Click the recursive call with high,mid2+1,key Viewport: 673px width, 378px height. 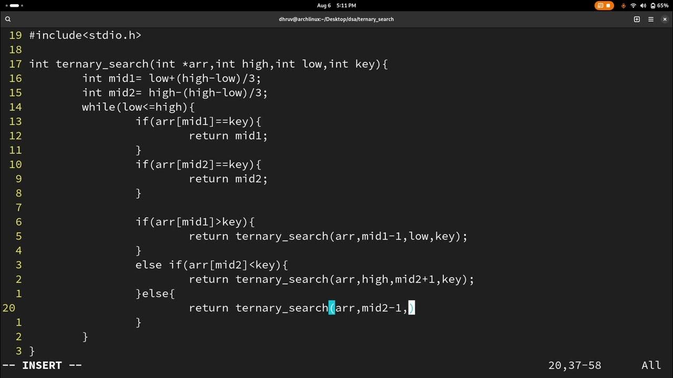click(331, 279)
